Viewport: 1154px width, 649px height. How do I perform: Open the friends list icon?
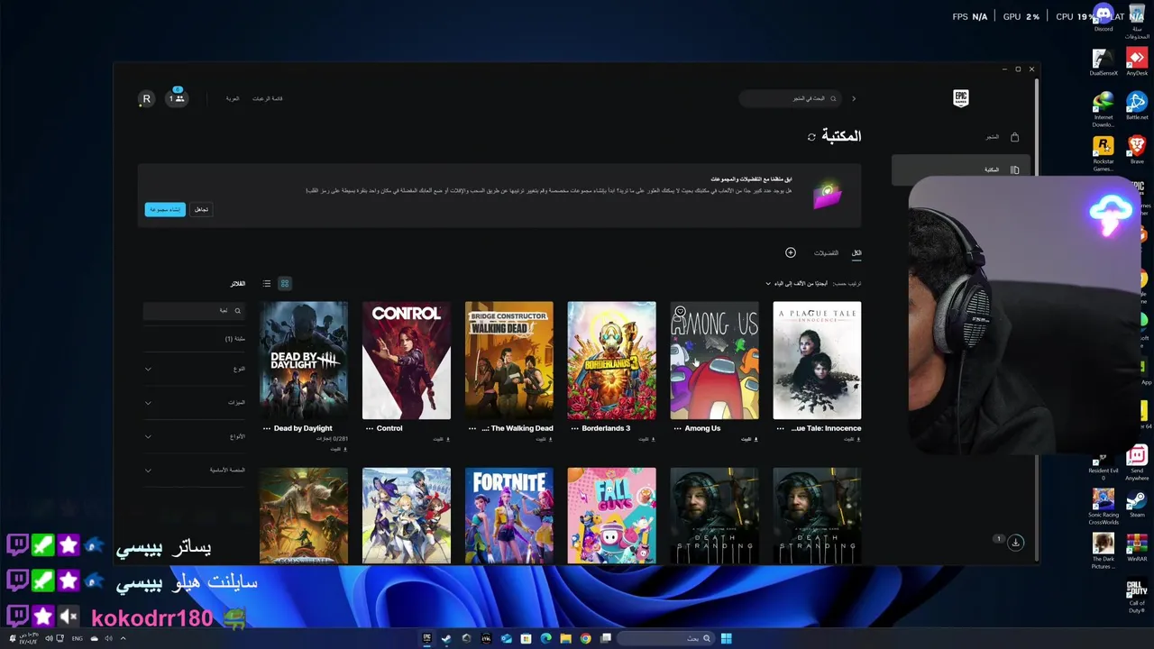point(177,98)
